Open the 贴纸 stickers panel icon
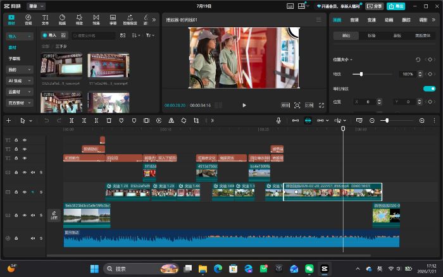 coord(62,20)
